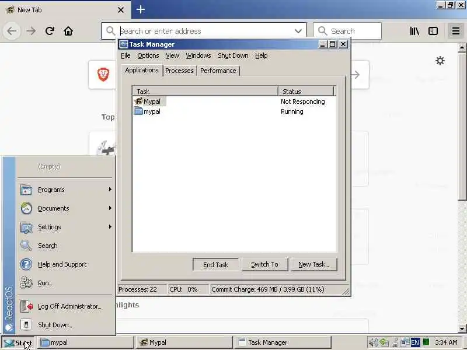Click the New Task... button
Image resolution: width=467 pixels, height=350 pixels.
click(313, 264)
